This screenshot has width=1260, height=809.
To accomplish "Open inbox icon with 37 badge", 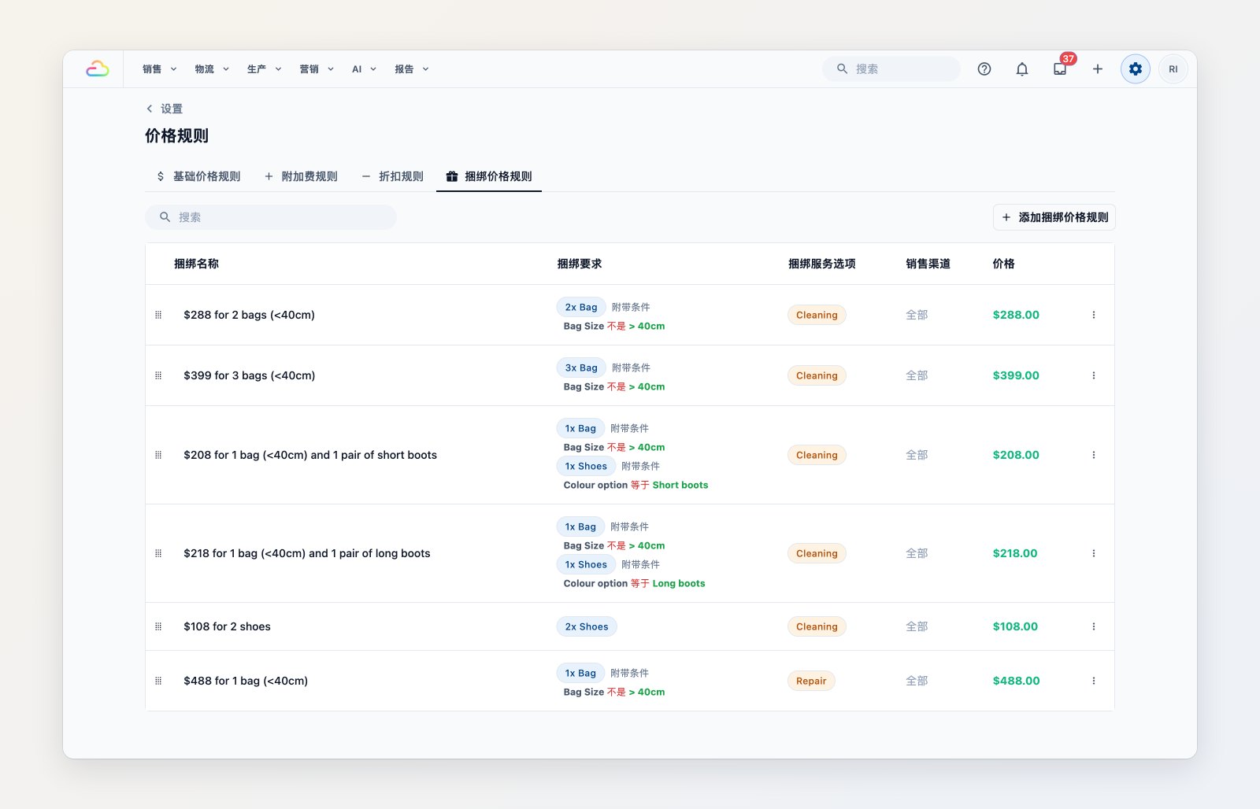I will click(1060, 69).
